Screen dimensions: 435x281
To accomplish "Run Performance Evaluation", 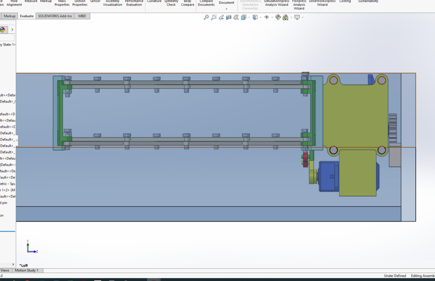I will point(134,4).
